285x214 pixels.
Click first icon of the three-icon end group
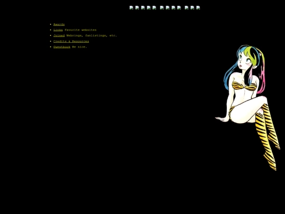pos(186,7)
